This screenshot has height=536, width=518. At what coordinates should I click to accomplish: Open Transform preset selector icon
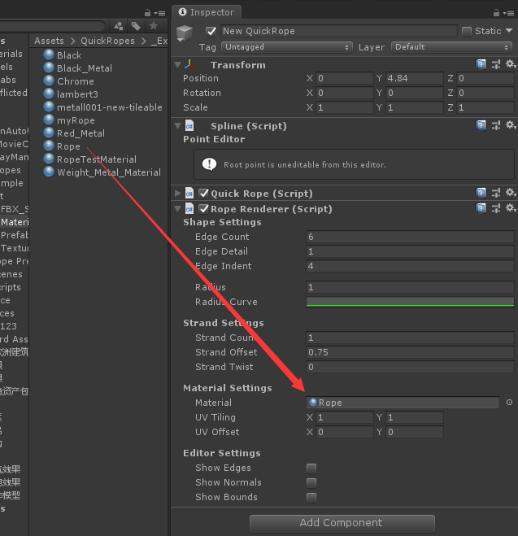pos(496,64)
